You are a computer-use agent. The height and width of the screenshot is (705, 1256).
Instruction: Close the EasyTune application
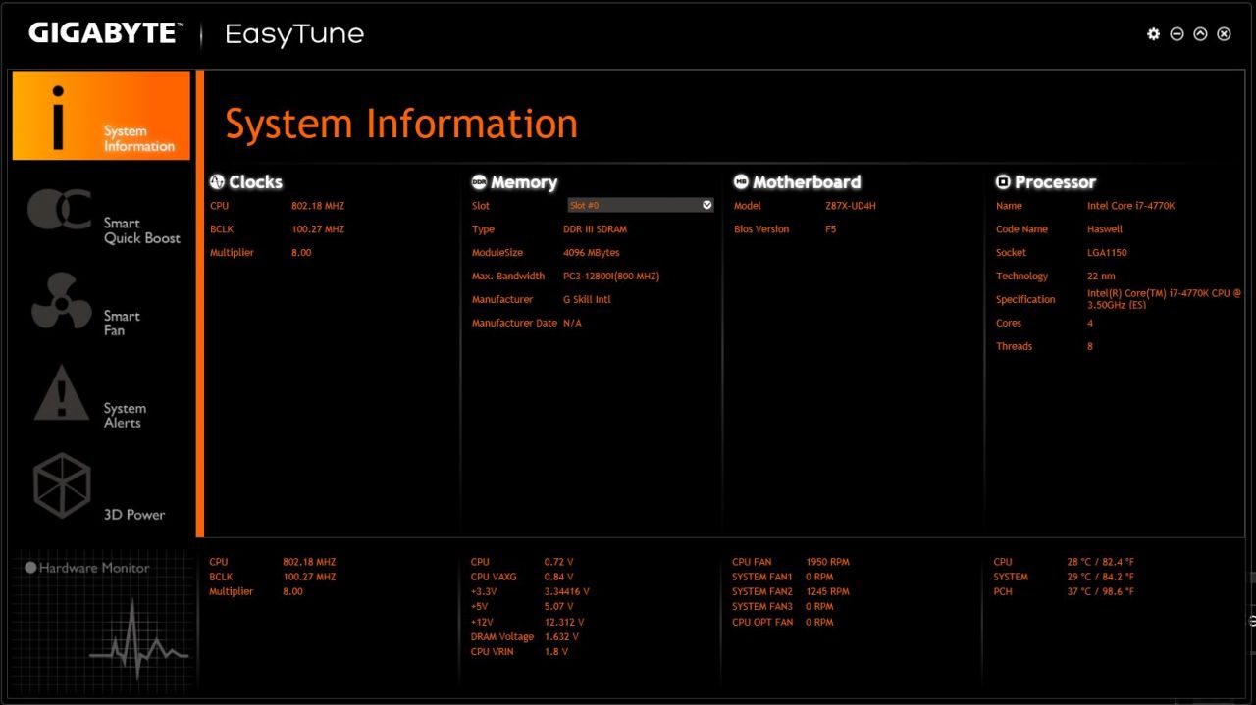coord(1224,34)
